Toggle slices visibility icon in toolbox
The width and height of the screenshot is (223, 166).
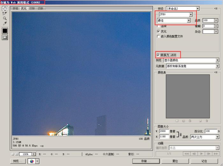point(5,37)
